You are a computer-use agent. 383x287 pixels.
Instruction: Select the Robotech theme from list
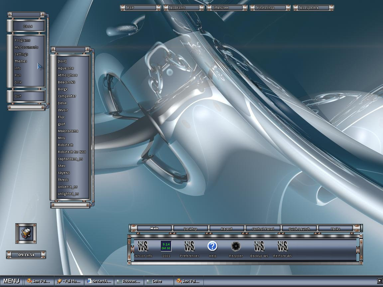65,145
